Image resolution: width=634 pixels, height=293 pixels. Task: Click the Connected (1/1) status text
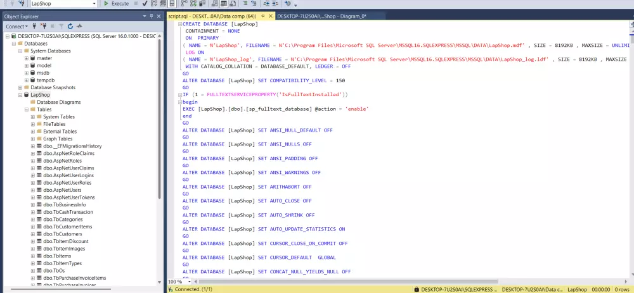pyautogui.click(x=193, y=289)
